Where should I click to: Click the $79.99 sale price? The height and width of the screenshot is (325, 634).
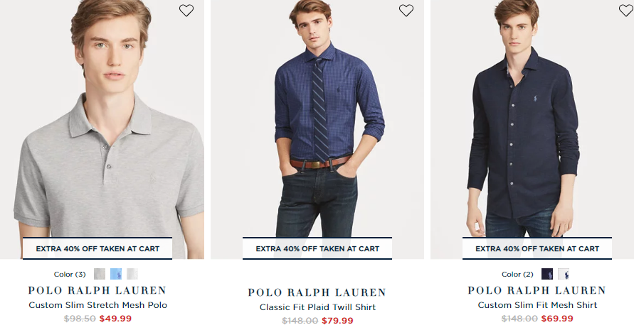pyautogui.click(x=337, y=321)
